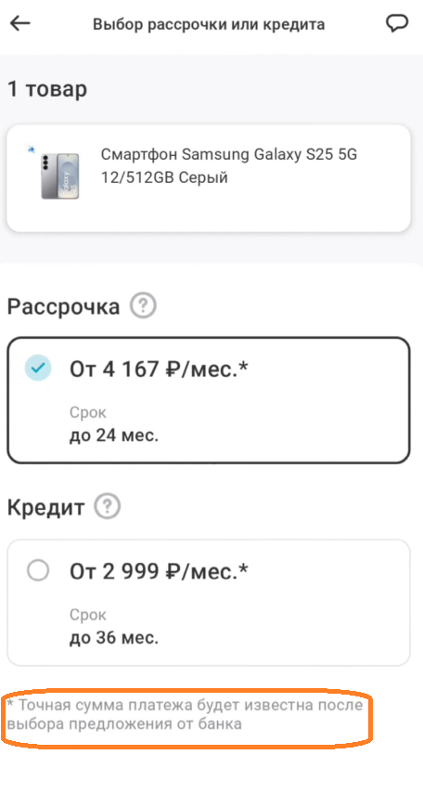Tap the до 36 мес. term text

pos(114,638)
